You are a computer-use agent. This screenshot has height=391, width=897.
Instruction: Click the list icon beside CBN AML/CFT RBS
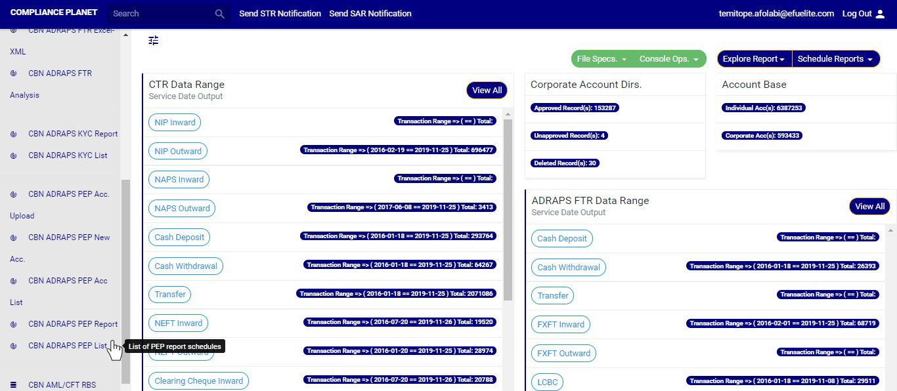click(14, 385)
